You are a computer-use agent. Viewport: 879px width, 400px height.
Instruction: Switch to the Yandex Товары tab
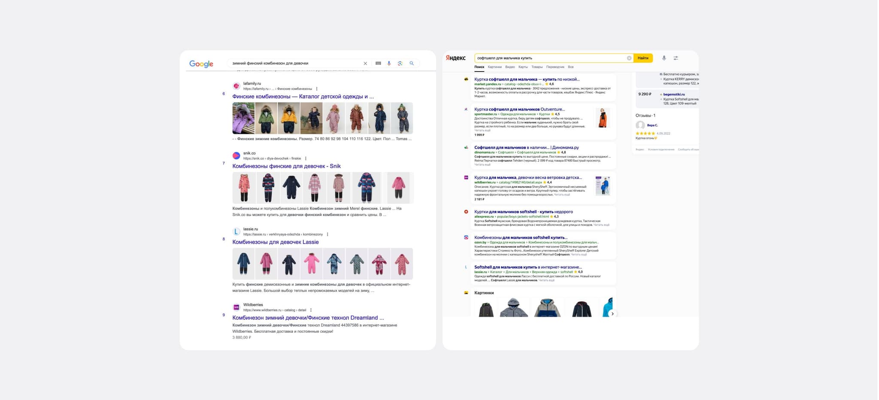click(x=537, y=67)
